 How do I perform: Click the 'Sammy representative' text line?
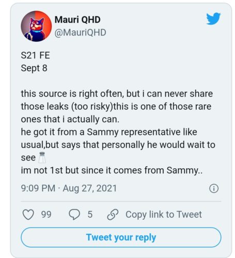109,132
